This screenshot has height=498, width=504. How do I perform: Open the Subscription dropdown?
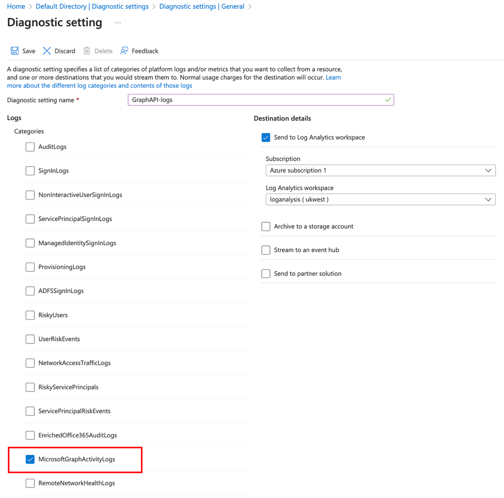click(x=380, y=171)
